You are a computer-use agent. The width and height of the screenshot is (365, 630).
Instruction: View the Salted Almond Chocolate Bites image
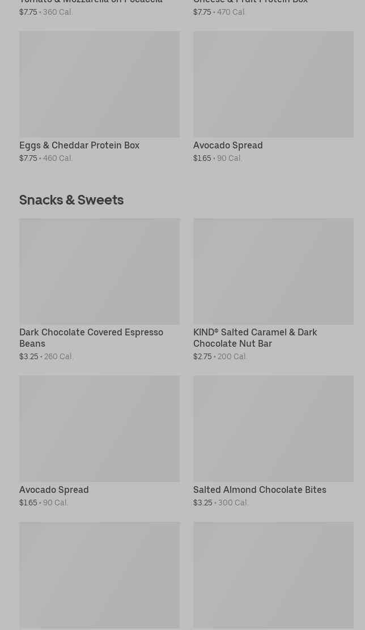(x=273, y=428)
